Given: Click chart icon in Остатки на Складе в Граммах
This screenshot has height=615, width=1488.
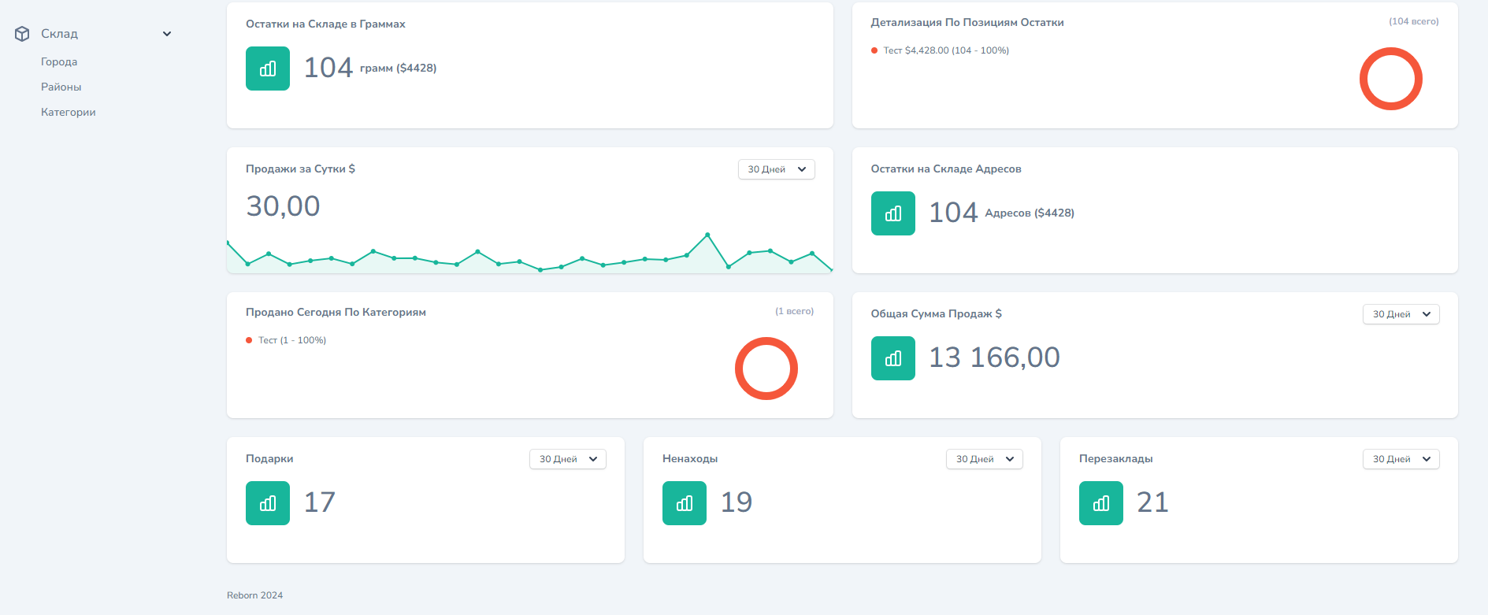Looking at the screenshot, I should pos(268,69).
